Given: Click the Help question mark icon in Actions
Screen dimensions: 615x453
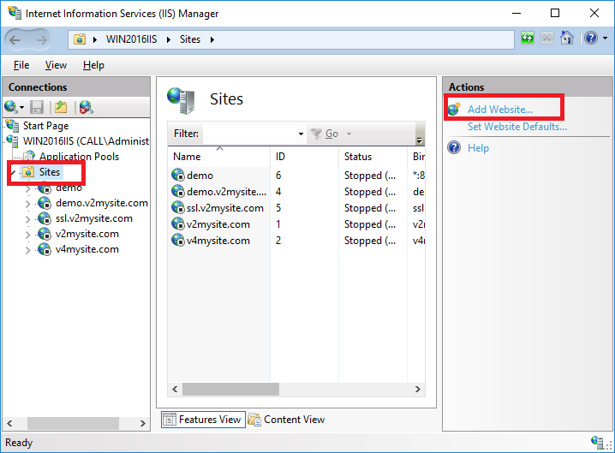Looking at the screenshot, I should pyautogui.click(x=454, y=148).
